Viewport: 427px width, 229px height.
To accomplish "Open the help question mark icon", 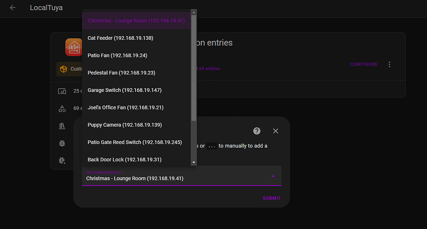I will click(257, 131).
